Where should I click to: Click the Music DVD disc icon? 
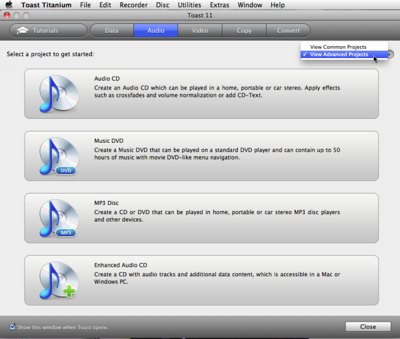pos(59,156)
